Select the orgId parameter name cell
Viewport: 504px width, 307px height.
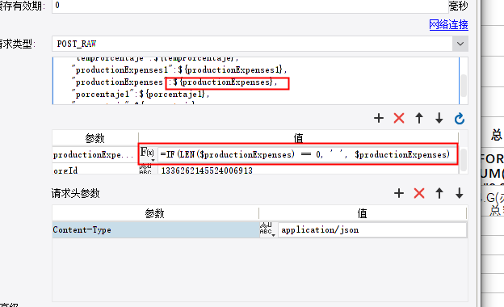(x=95, y=170)
